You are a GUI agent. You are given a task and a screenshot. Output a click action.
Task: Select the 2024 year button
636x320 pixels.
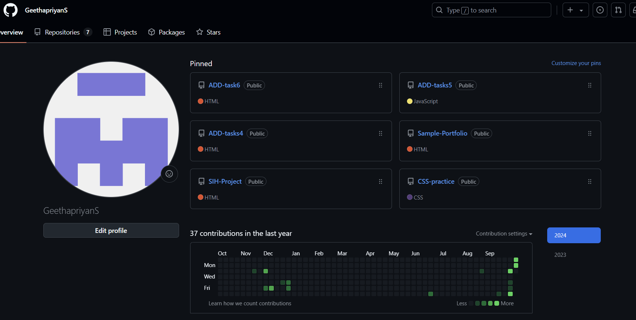574,235
